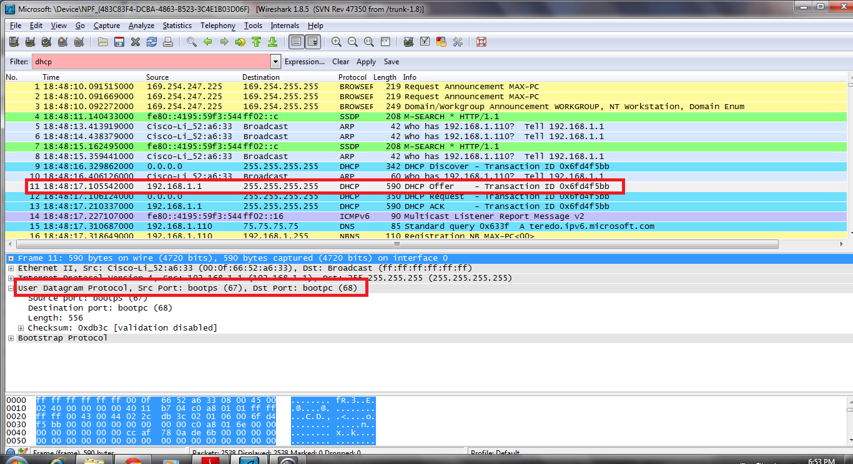Open the coloring rules editor
Viewport: 853px width, 464px height.
coord(441,42)
